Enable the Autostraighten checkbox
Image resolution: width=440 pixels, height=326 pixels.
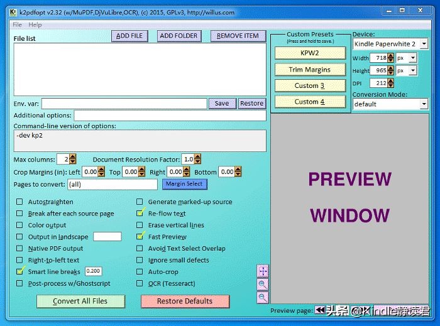point(19,202)
